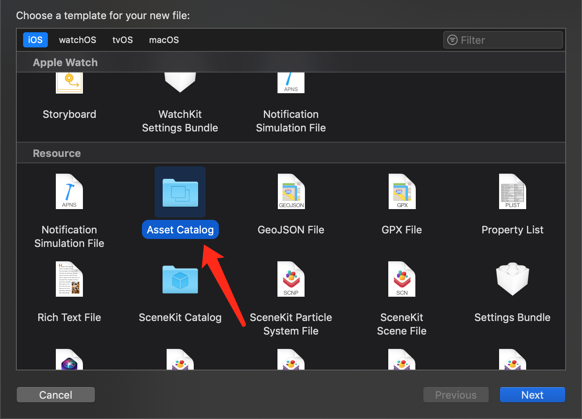This screenshot has width=582, height=419.
Task: Pick the GPX File template icon
Action: 402,192
